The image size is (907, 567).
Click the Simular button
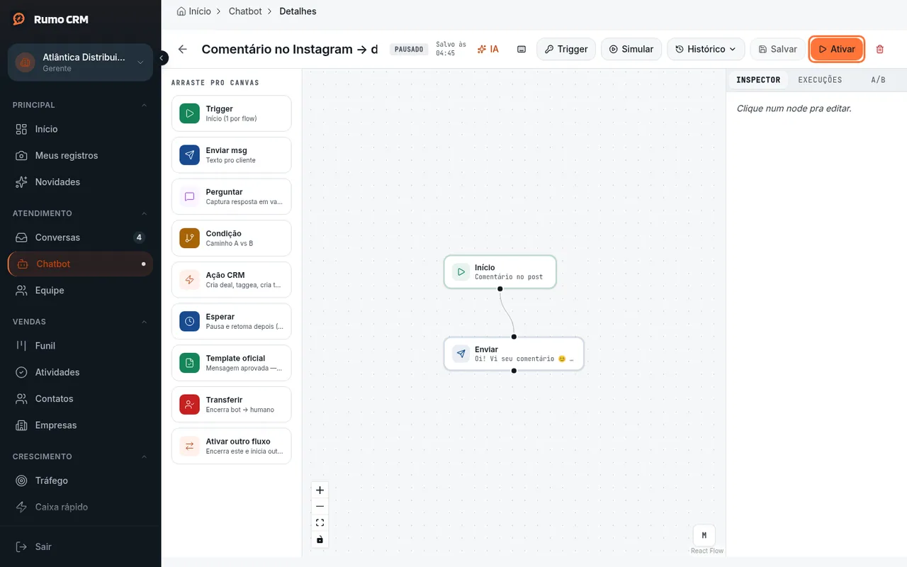(631, 49)
